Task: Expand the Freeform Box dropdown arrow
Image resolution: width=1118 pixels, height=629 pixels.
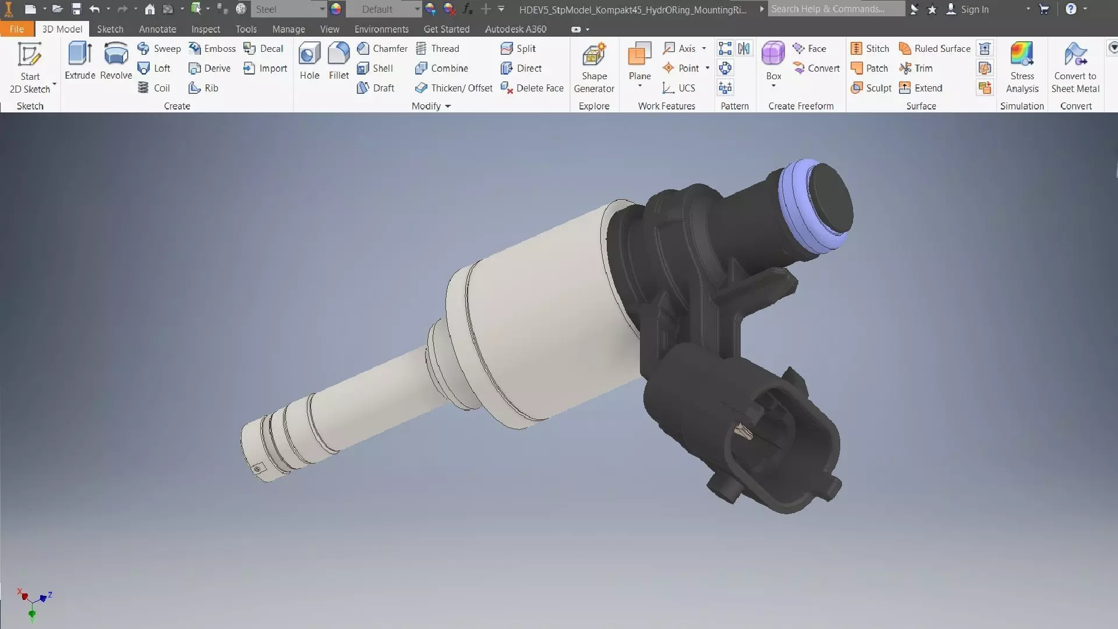Action: point(773,86)
